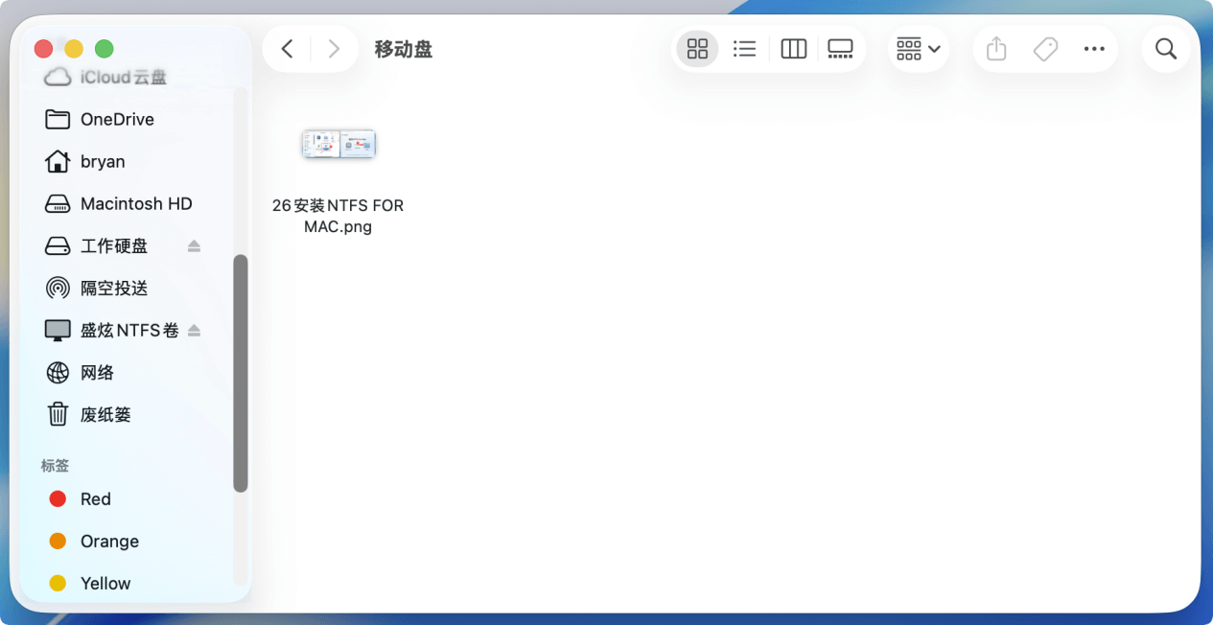Open the More actions menu
The height and width of the screenshot is (625, 1213).
tap(1094, 48)
